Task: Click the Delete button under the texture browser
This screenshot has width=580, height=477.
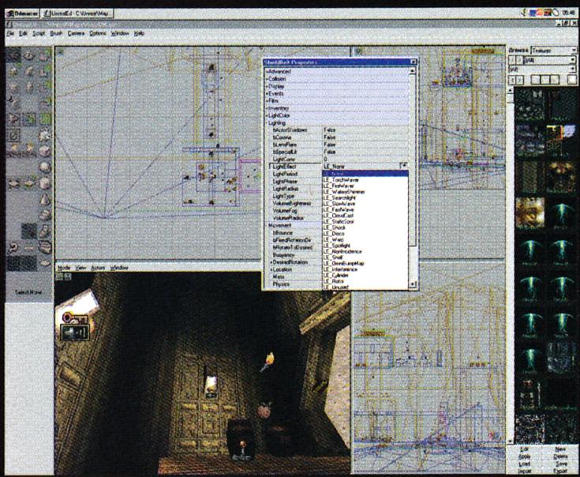Action: 560,456
